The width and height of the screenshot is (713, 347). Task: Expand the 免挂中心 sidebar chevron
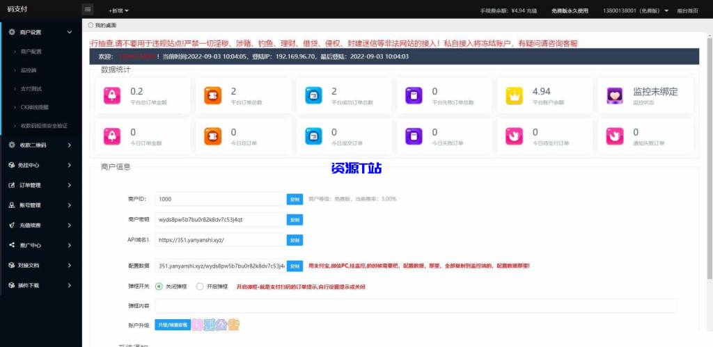click(70, 166)
